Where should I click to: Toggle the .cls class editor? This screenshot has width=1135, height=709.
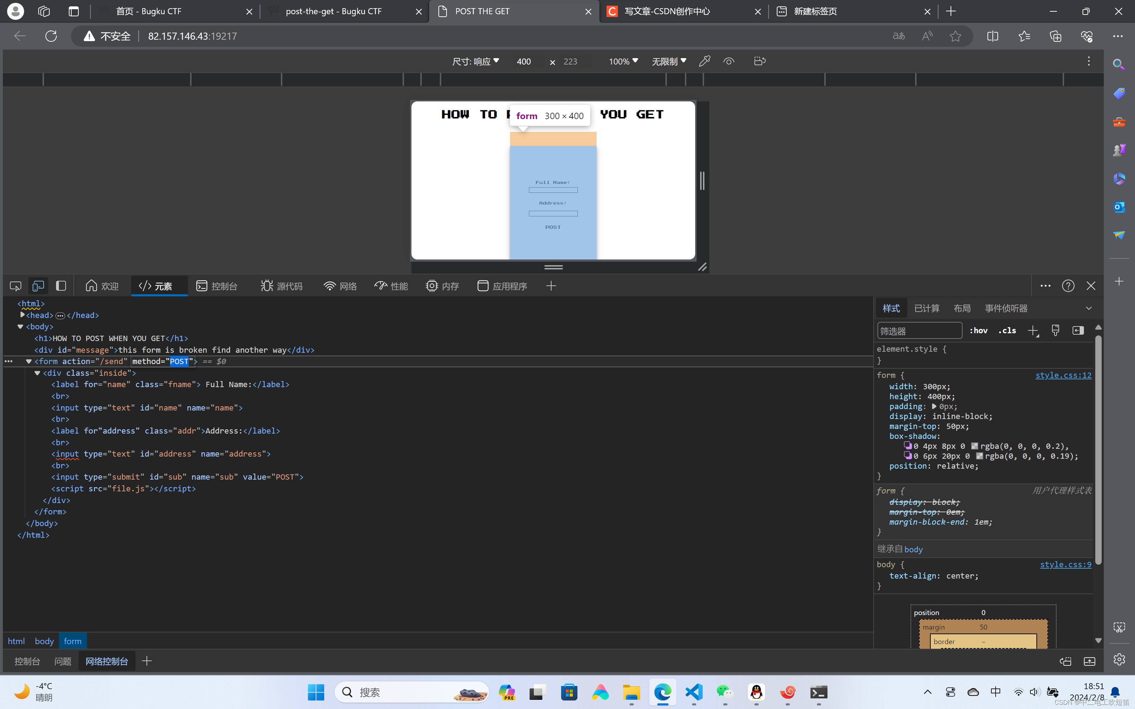click(1007, 331)
